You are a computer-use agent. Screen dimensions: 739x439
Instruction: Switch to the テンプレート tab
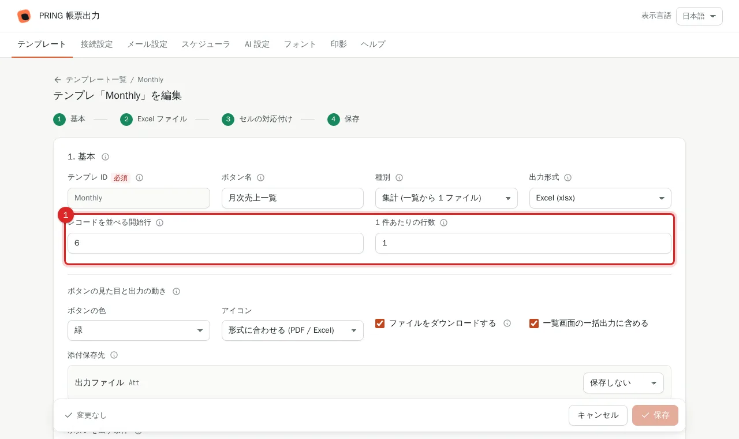[x=42, y=44]
